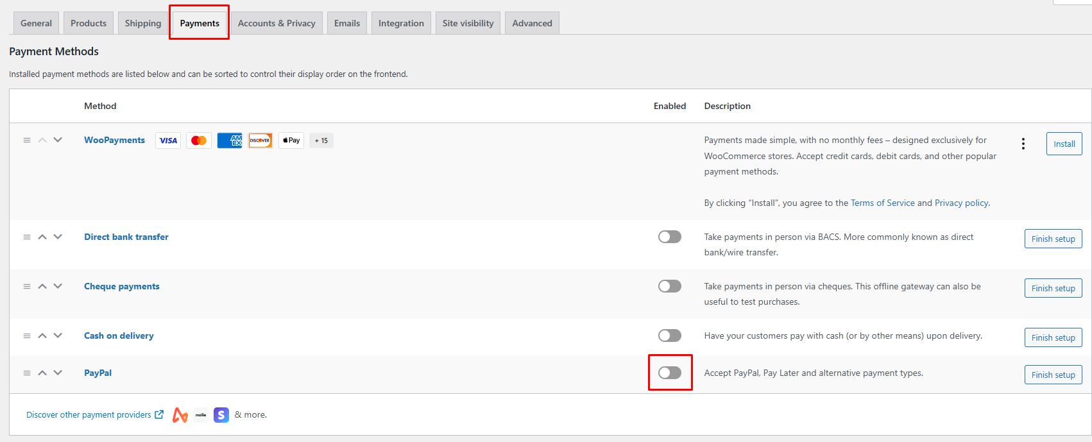1092x442 pixels.
Task: Open the Shipping tab
Action: [x=143, y=23]
